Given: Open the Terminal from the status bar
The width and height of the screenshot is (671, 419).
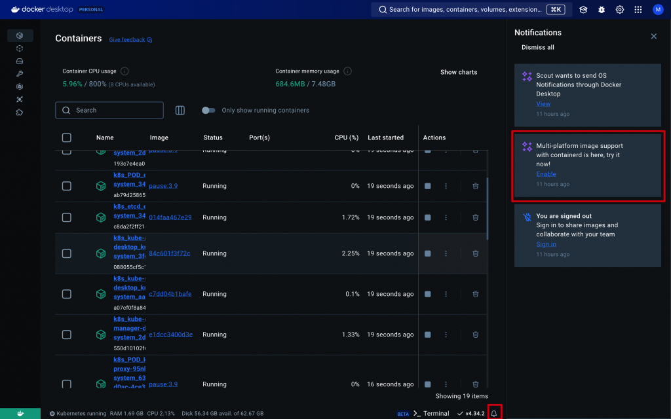Looking at the screenshot, I should 431,414.
